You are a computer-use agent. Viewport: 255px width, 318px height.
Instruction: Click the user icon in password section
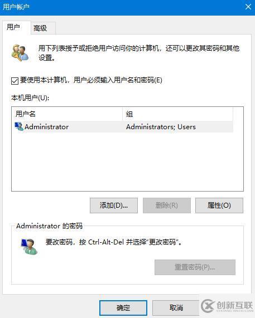(30, 246)
